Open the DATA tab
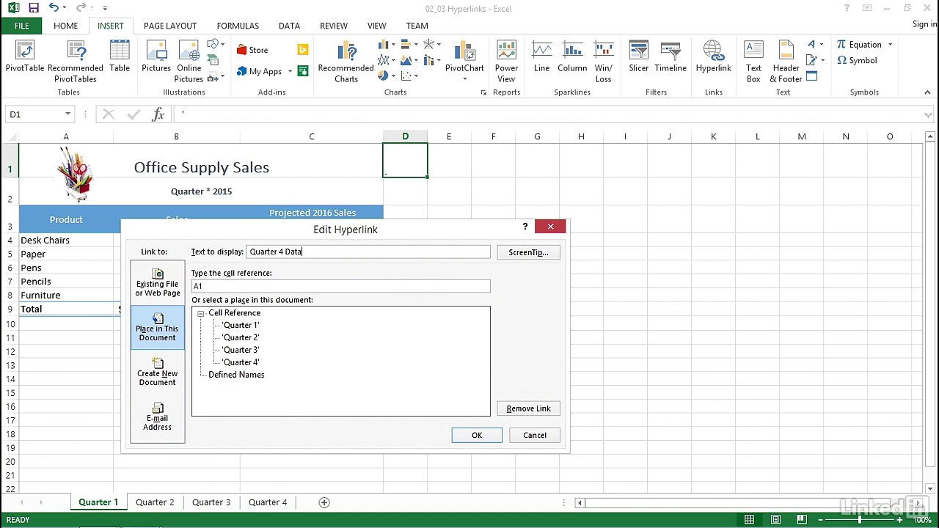 (x=289, y=26)
